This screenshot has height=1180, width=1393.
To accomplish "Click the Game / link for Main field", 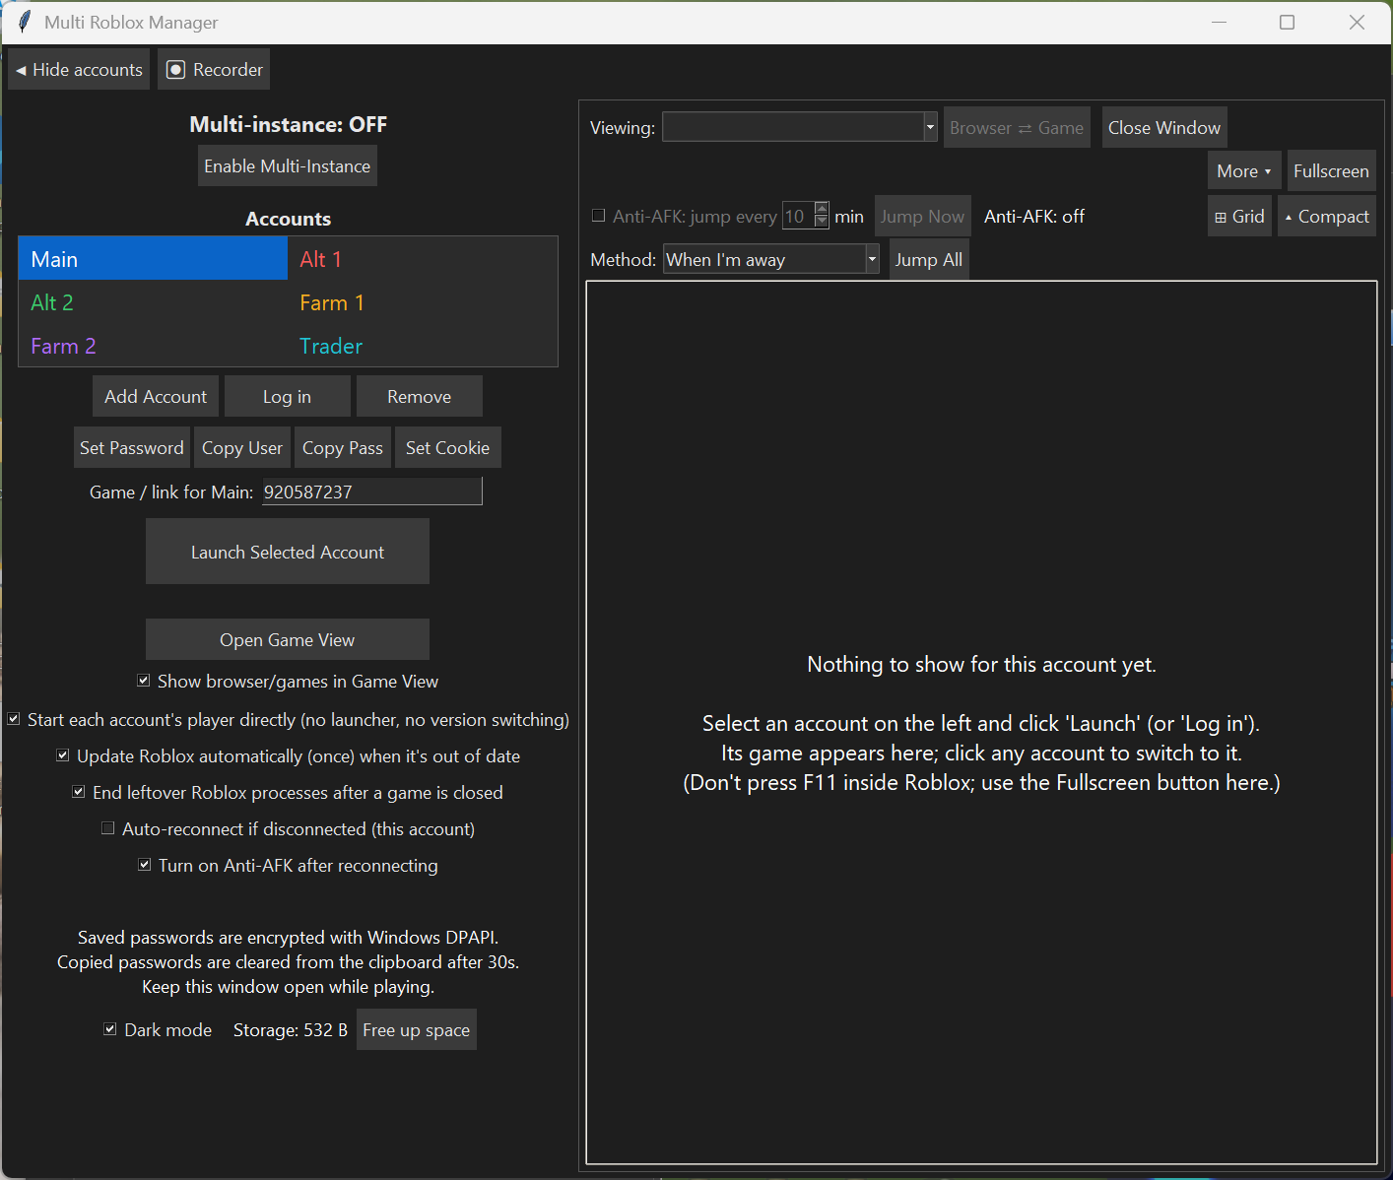I will point(372,492).
